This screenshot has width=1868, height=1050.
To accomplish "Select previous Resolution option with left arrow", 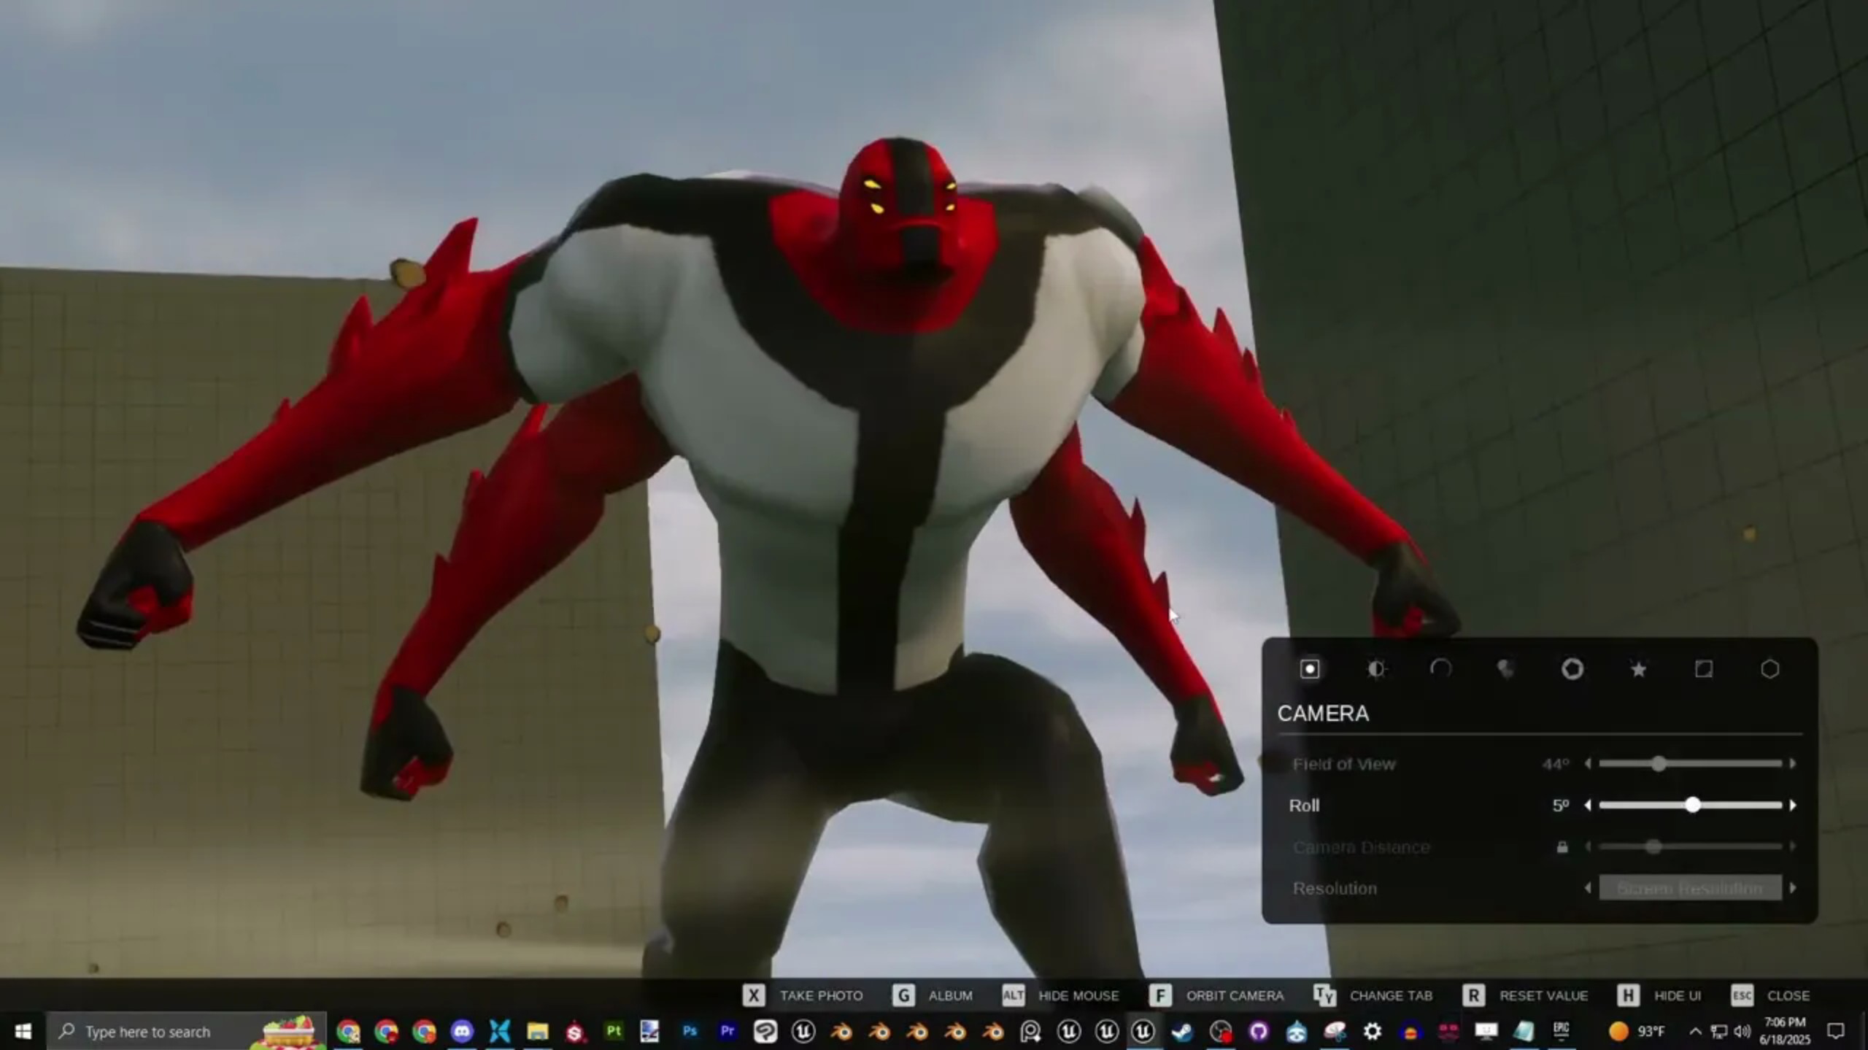I will coord(1588,889).
